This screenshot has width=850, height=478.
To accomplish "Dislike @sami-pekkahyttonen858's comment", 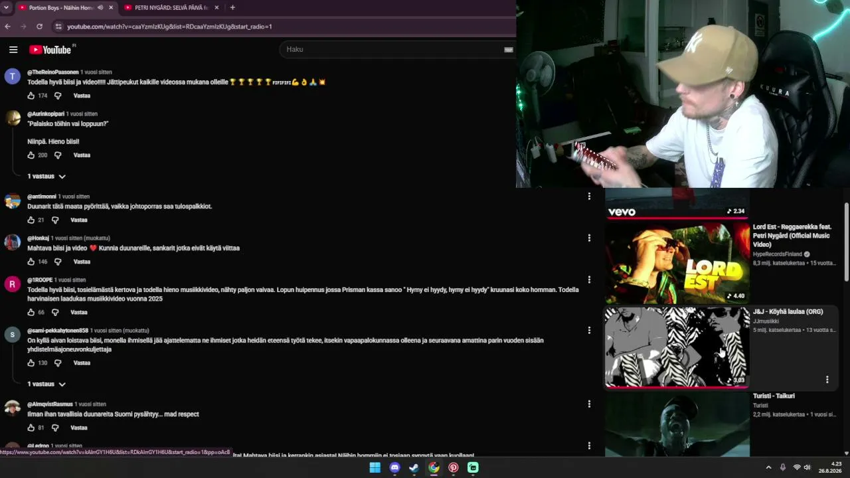I will [x=58, y=363].
